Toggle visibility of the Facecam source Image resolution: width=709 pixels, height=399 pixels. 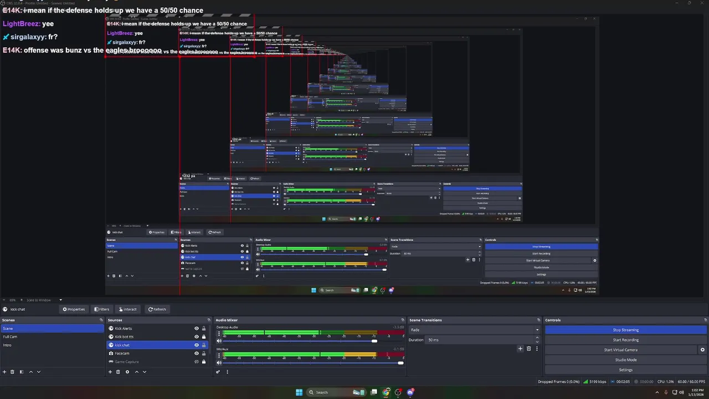point(196,354)
